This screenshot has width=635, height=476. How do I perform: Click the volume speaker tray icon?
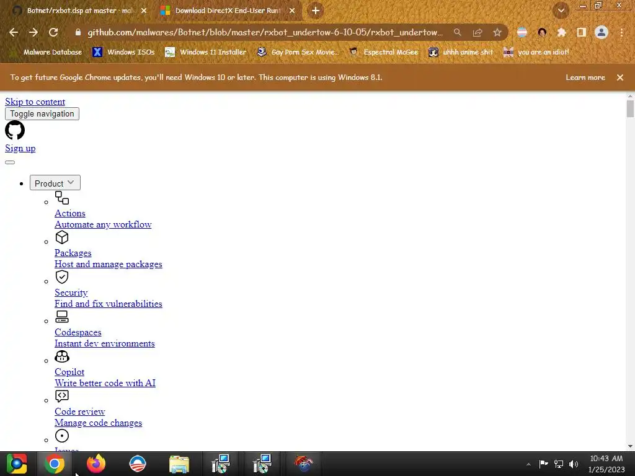[574, 464]
